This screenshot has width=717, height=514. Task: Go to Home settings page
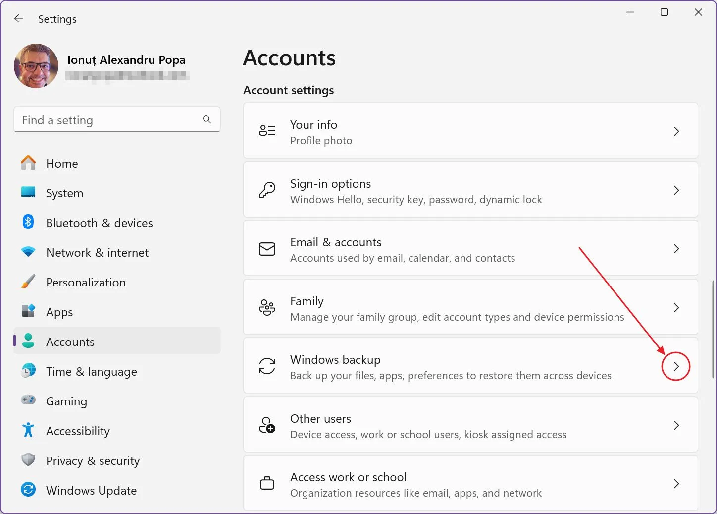(x=62, y=164)
